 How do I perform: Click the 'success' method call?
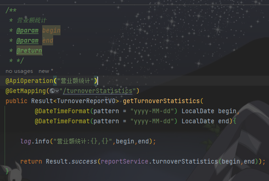84,161
